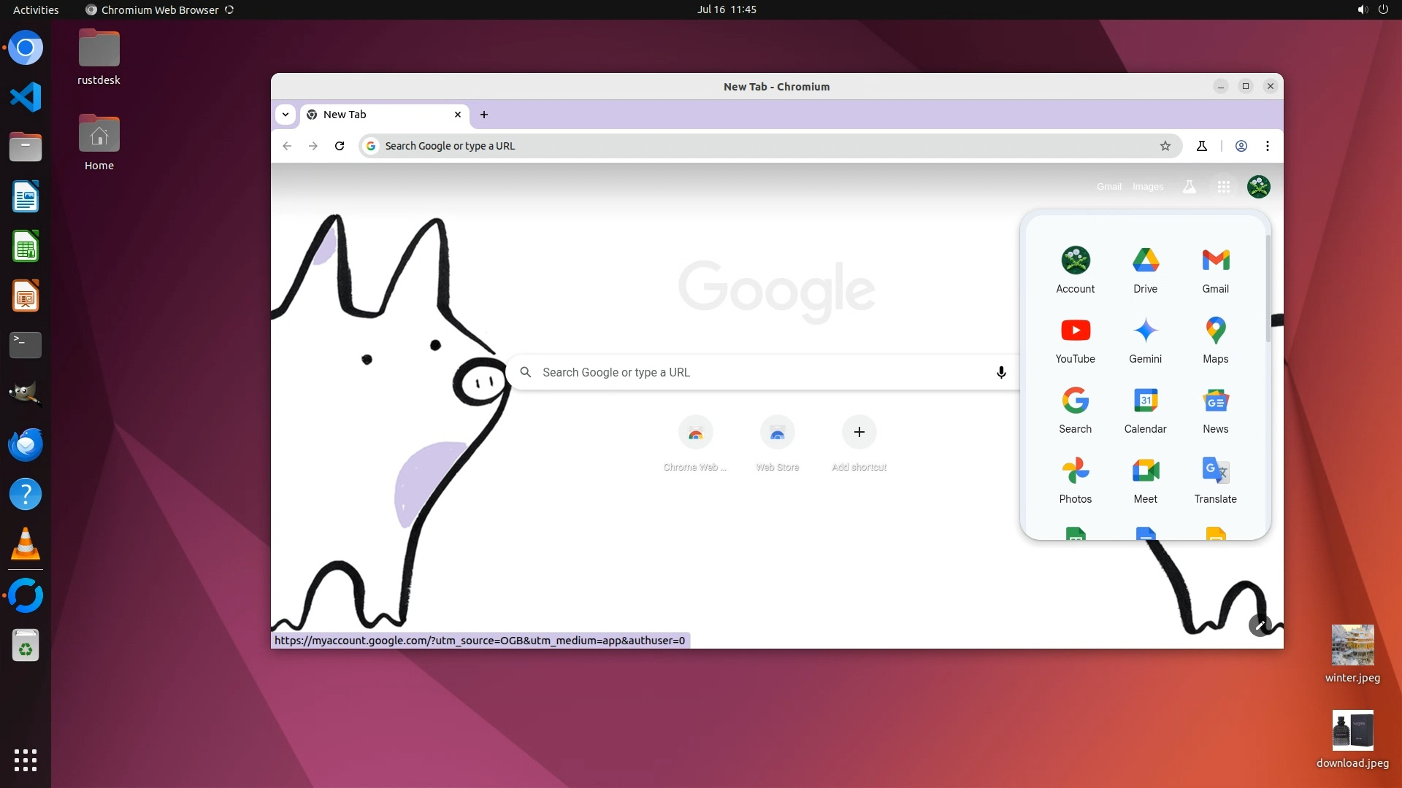Bookmark this tab with star icon
Screen dimensions: 1402x788
point(1165,146)
